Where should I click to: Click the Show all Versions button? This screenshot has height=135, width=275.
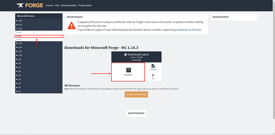pyautogui.click(x=136, y=94)
